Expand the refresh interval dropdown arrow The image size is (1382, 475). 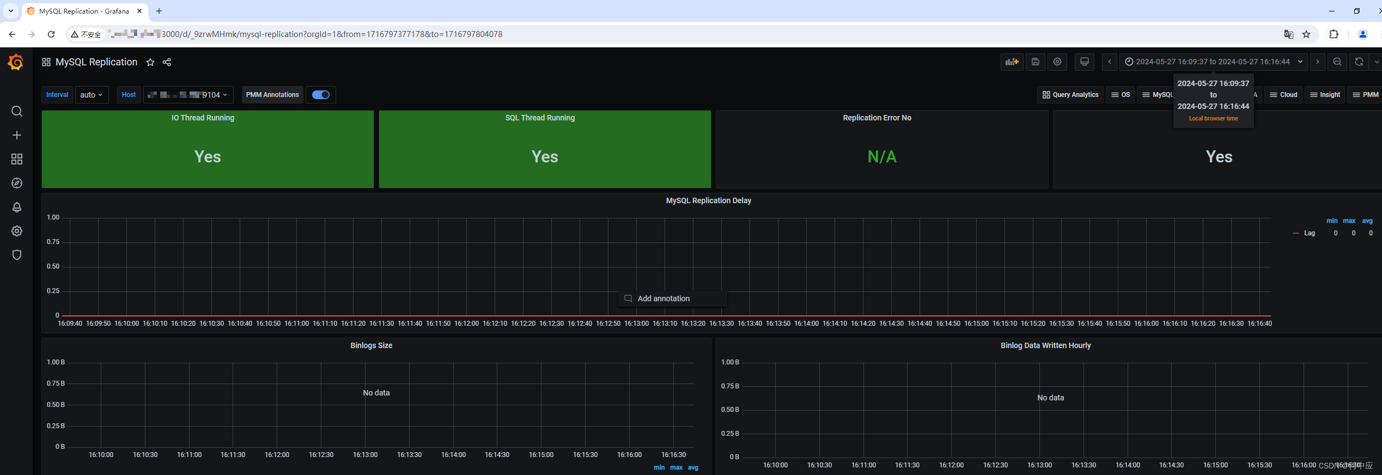click(x=1376, y=62)
